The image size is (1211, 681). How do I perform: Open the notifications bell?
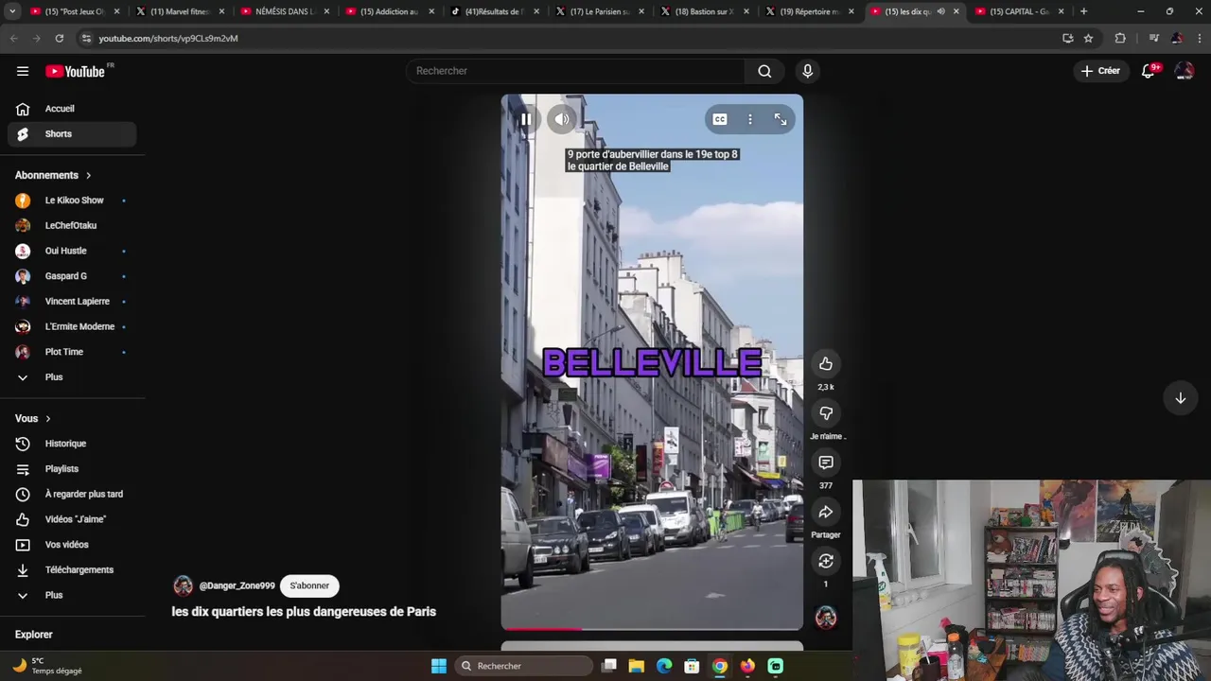pos(1149,71)
